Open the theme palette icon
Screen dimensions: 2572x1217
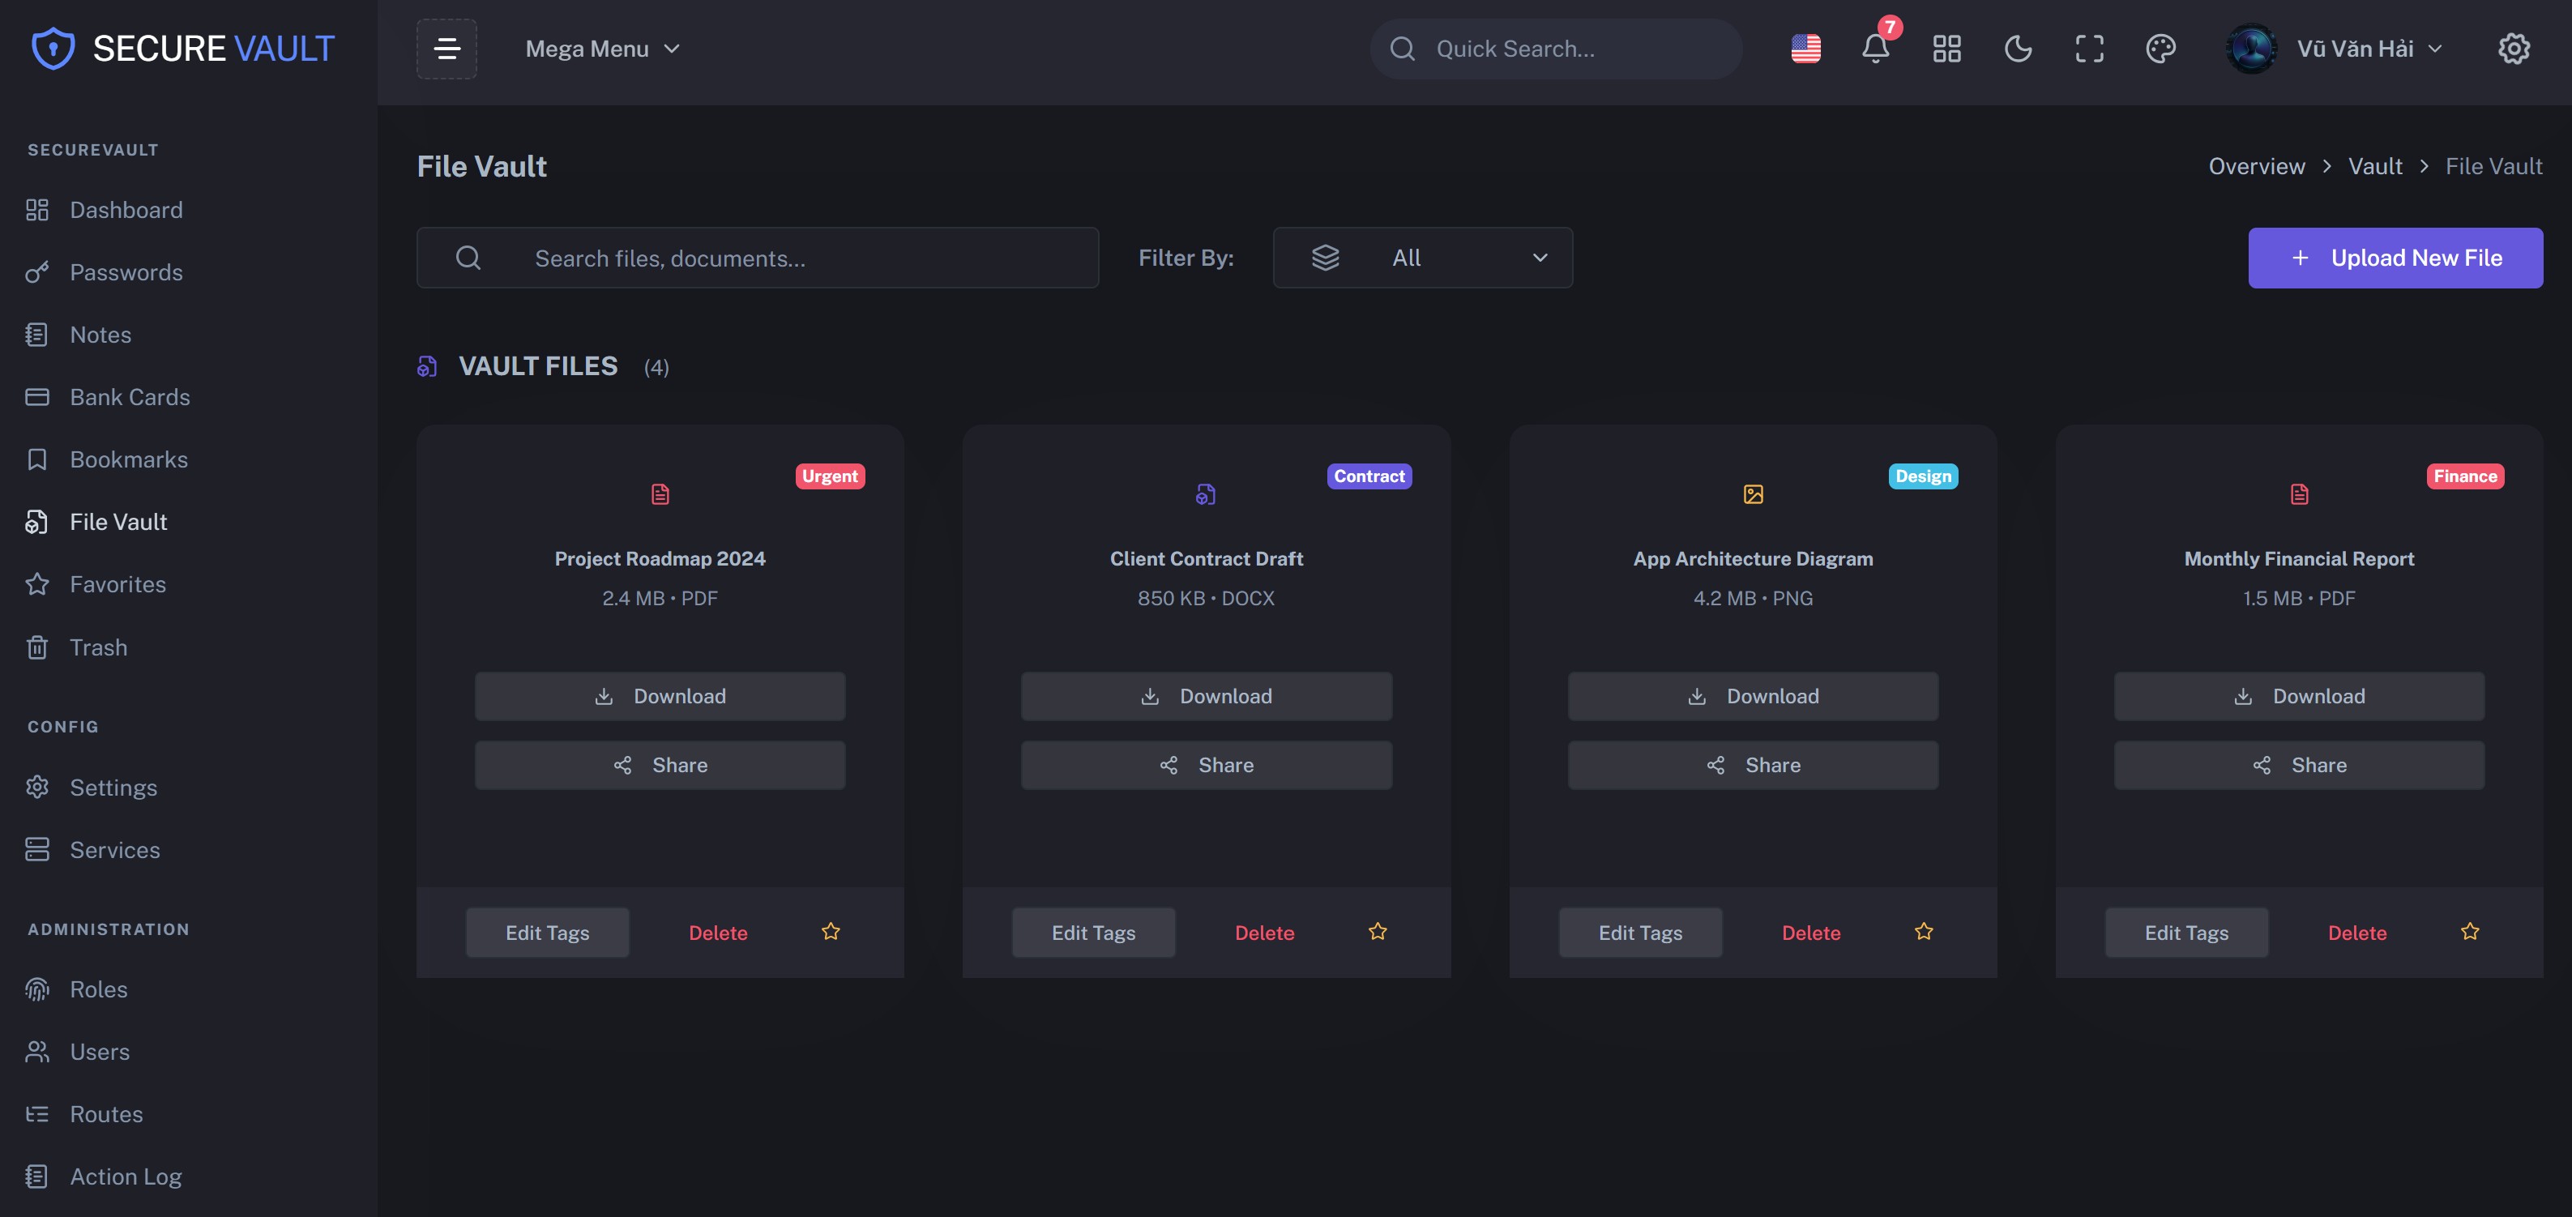(x=2160, y=49)
